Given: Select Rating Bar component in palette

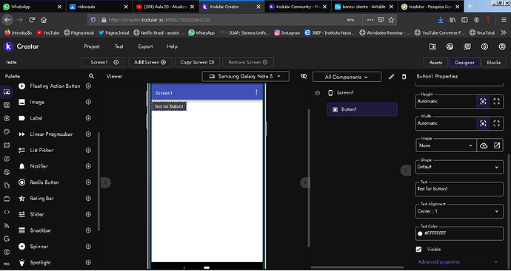Looking at the screenshot, I should [56, 198].
